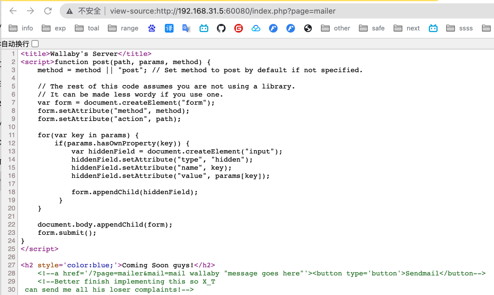Open the Baidu paw bookmark

pos(151,28)
